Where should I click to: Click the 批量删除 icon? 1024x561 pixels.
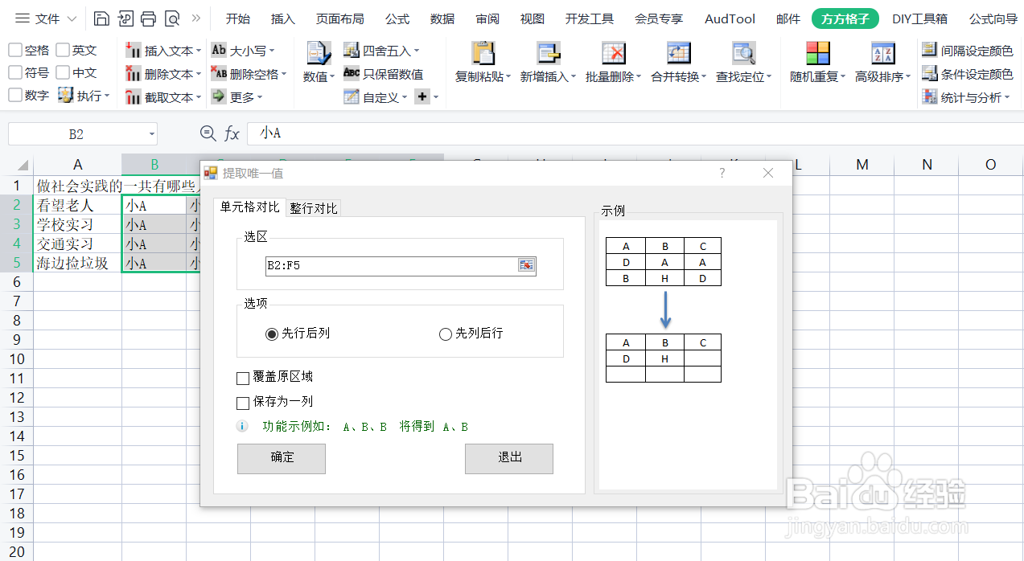tap(614, 54)
